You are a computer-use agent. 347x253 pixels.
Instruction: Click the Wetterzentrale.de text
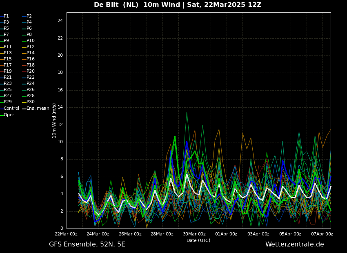[x=295, y=244]
